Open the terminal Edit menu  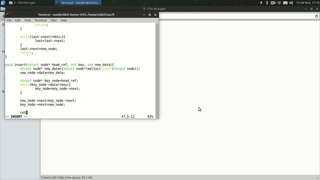18,20
